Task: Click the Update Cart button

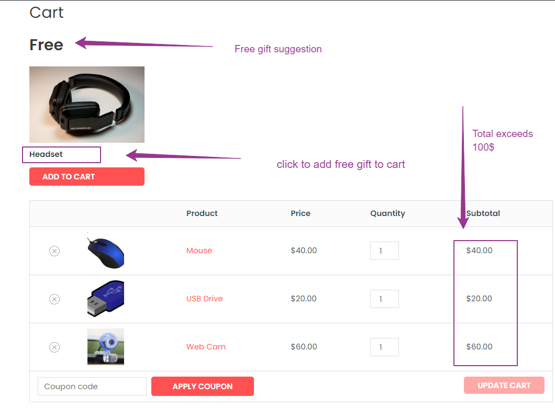Action: tap(504, 386)
